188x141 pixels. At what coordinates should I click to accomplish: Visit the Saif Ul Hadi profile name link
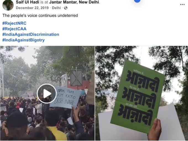click(28, 2)
